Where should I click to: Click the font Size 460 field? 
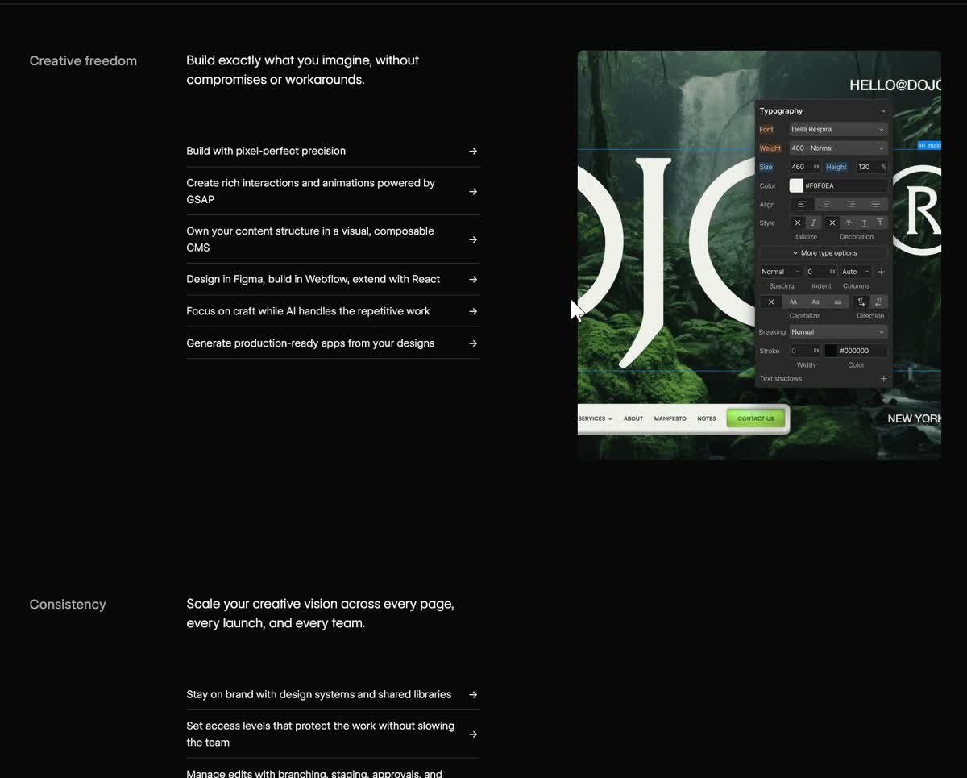pyautogui.click(x=804, y=167)
